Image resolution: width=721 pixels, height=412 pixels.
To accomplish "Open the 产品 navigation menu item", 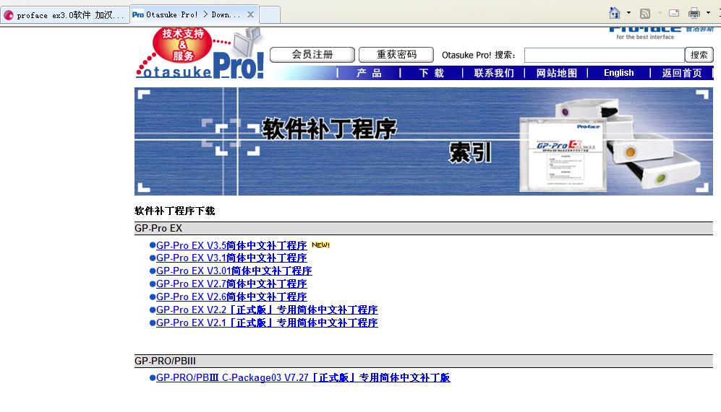I will (369, 73).
